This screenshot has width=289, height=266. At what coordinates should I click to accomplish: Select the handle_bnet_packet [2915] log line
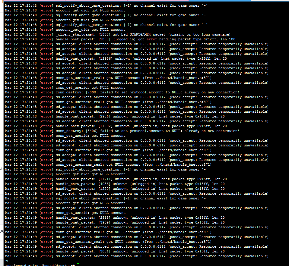coord(115,217)
